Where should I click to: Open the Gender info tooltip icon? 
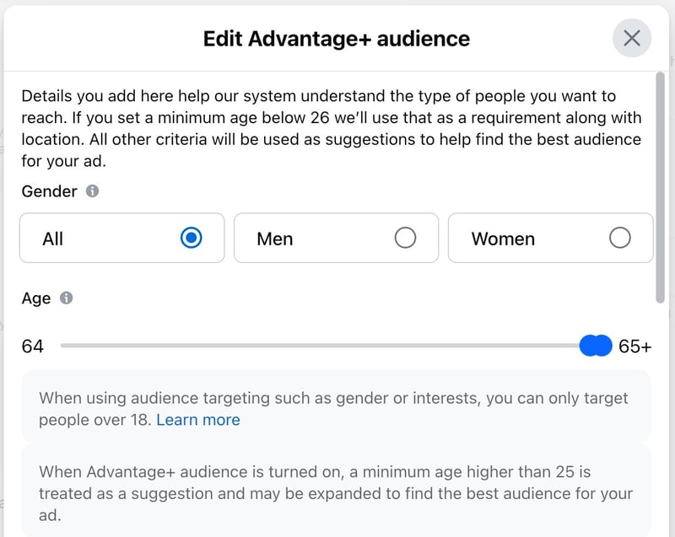tap(92, 191)
